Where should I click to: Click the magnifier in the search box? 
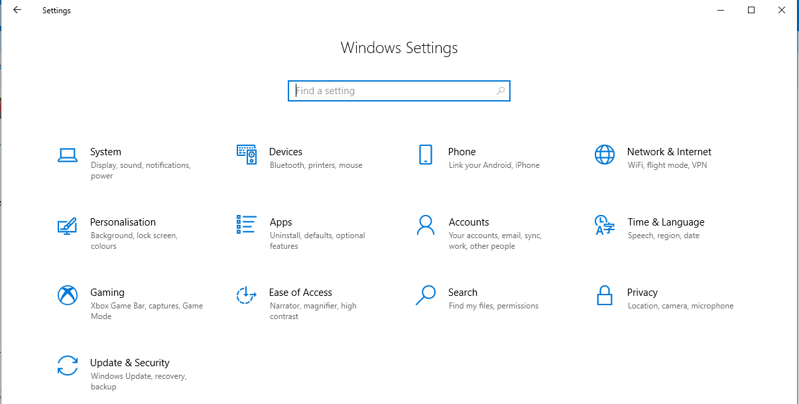(501, 91)
